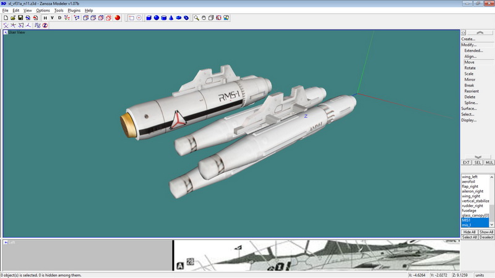
Task: Click the object list scrollbar down arrow
Action: coord(491,224)
